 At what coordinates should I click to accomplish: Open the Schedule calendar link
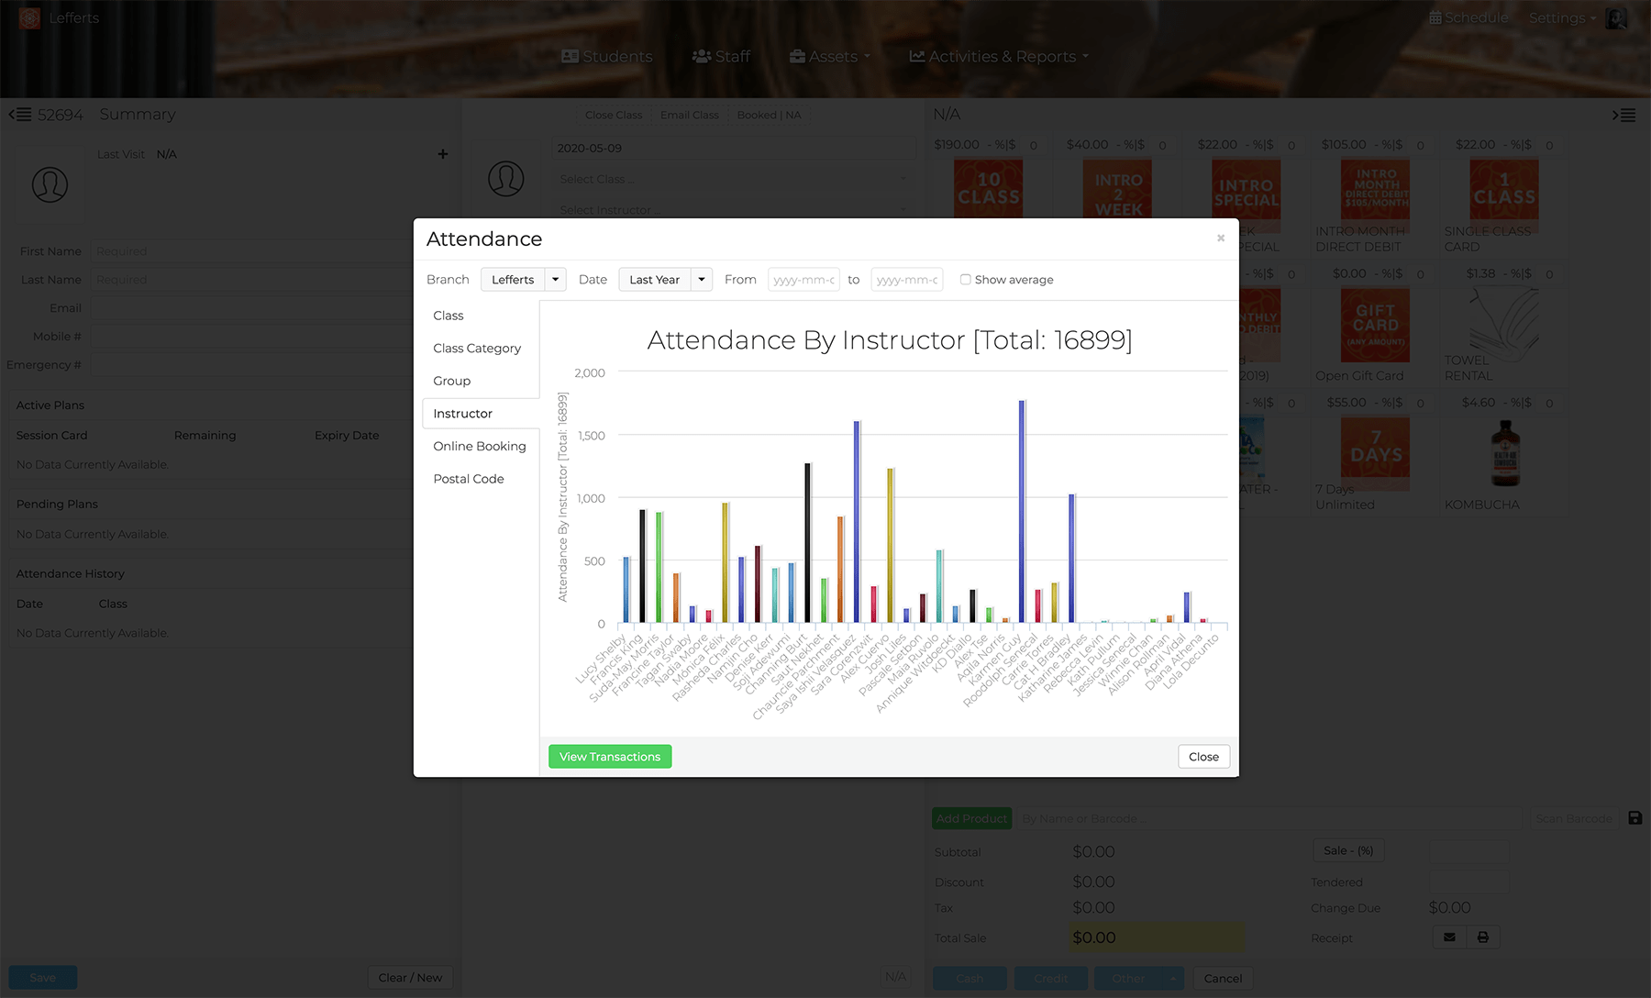point(1468,17)
